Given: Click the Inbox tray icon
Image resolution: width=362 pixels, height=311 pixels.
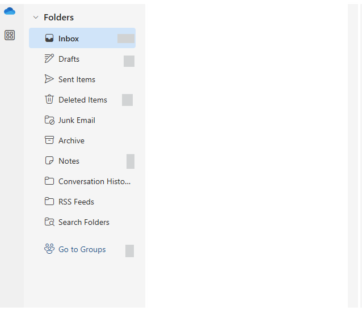Looking at the screenshot, I should (49, 39).
